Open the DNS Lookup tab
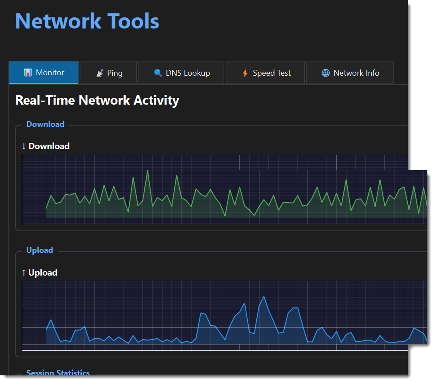This screenshot has width=434, height=382. [x=181, y=73]
